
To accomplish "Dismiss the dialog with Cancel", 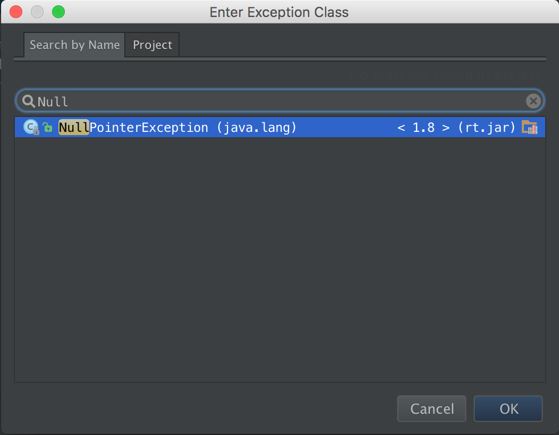I will click(x=431, y=408).
